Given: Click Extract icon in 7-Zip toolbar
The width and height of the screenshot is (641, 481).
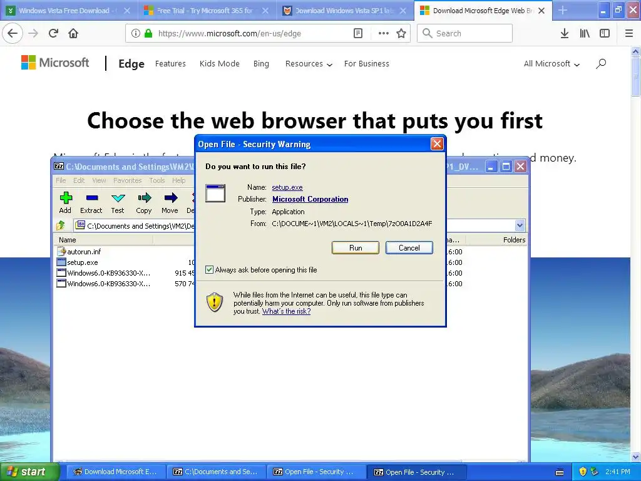Looking at the screenshot, I should click(91, 203).
